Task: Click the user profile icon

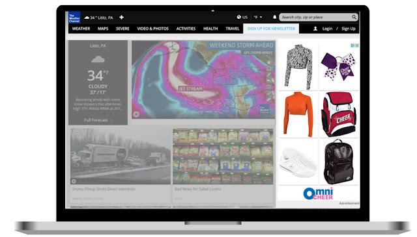Action: 315,29
